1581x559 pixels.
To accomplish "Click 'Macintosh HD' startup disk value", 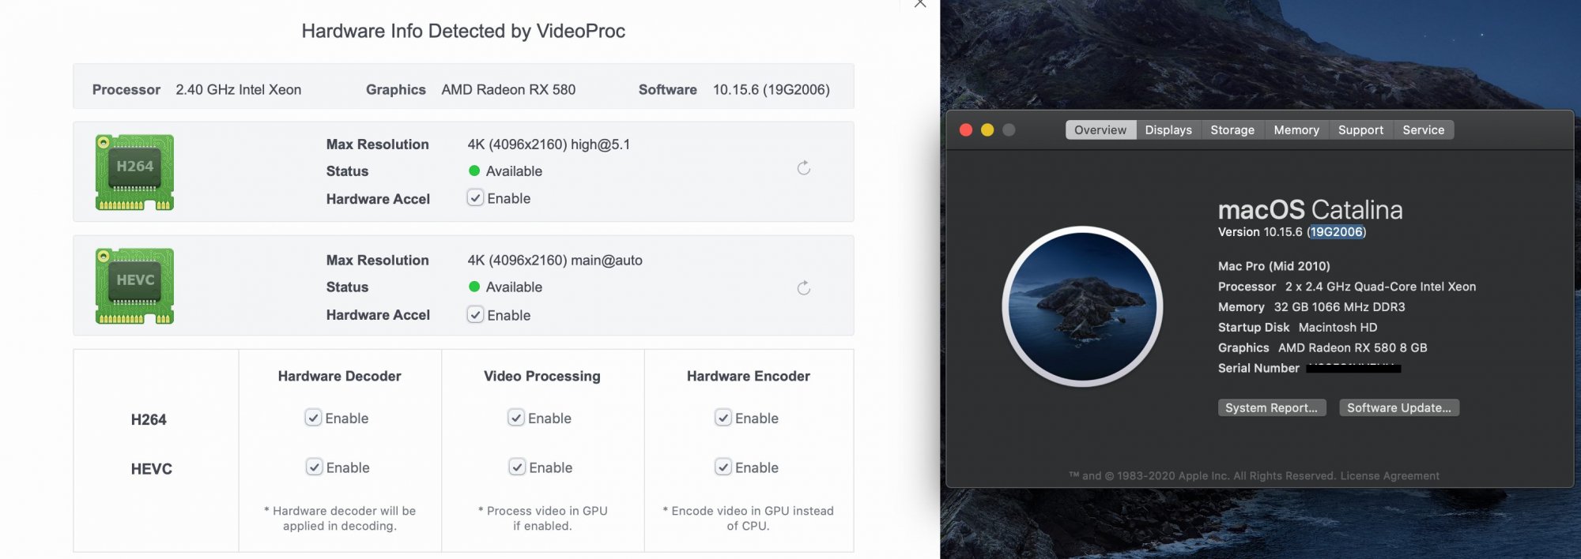I will 1338,327.
